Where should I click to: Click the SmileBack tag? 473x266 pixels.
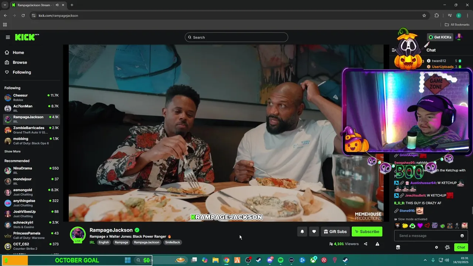pyautogui.click(x=173, y=242)
